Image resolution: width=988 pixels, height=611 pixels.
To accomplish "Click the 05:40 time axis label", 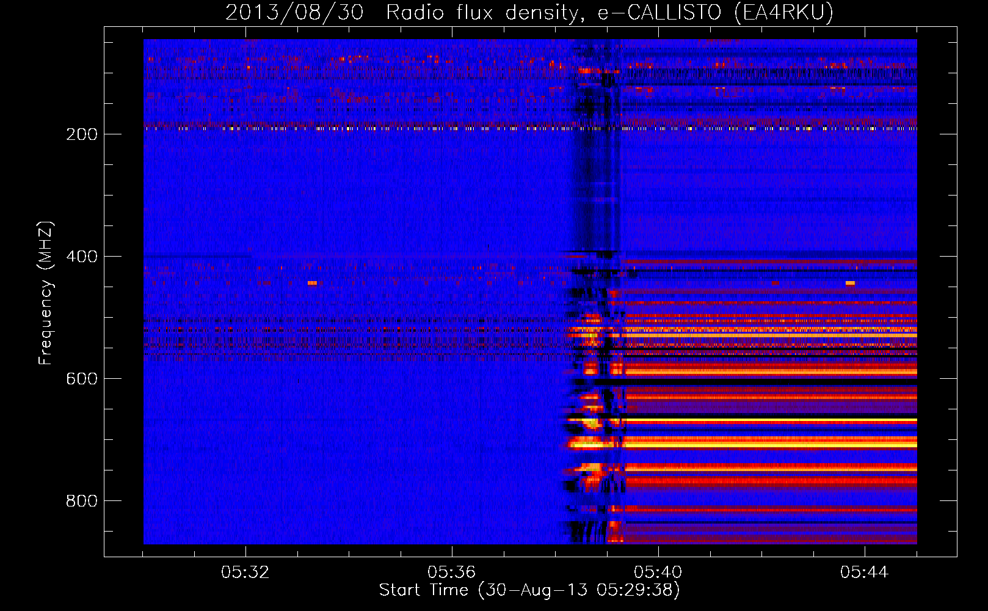I will click(x=658, y=573).
